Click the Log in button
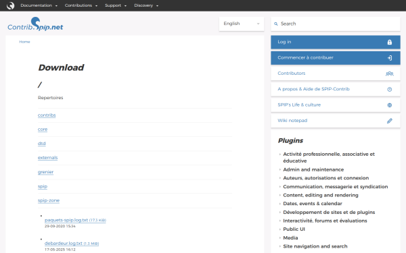The height and width of the screenshot is (253, 406). (336, 42)
